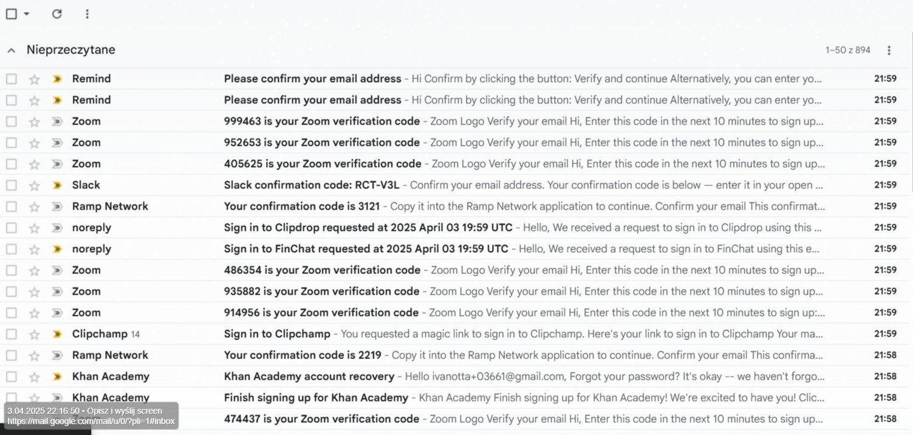The height and width of the screenshot is (435, 913).
Task: Star the Slack confirmation code email
Action: 35,185
